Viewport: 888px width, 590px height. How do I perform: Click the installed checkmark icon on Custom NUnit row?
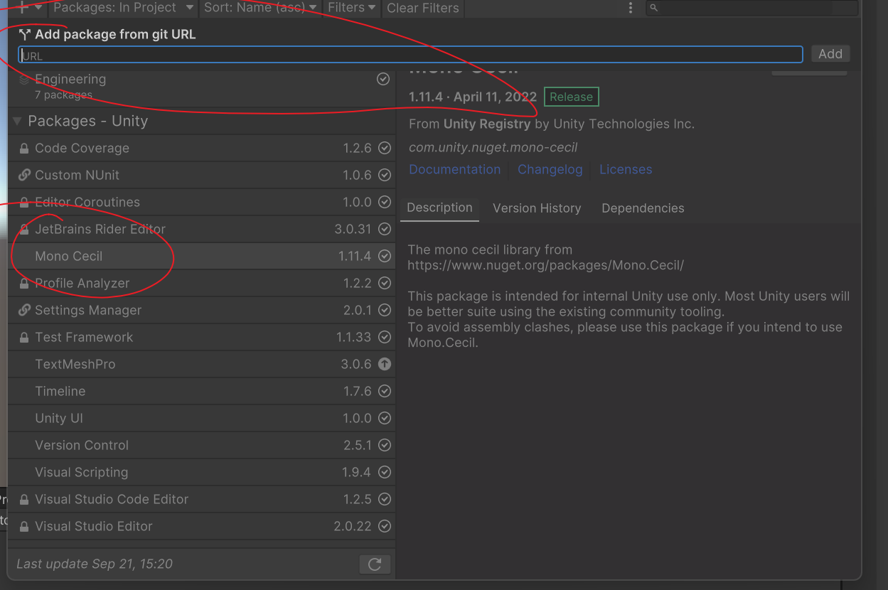pos(385,175)
